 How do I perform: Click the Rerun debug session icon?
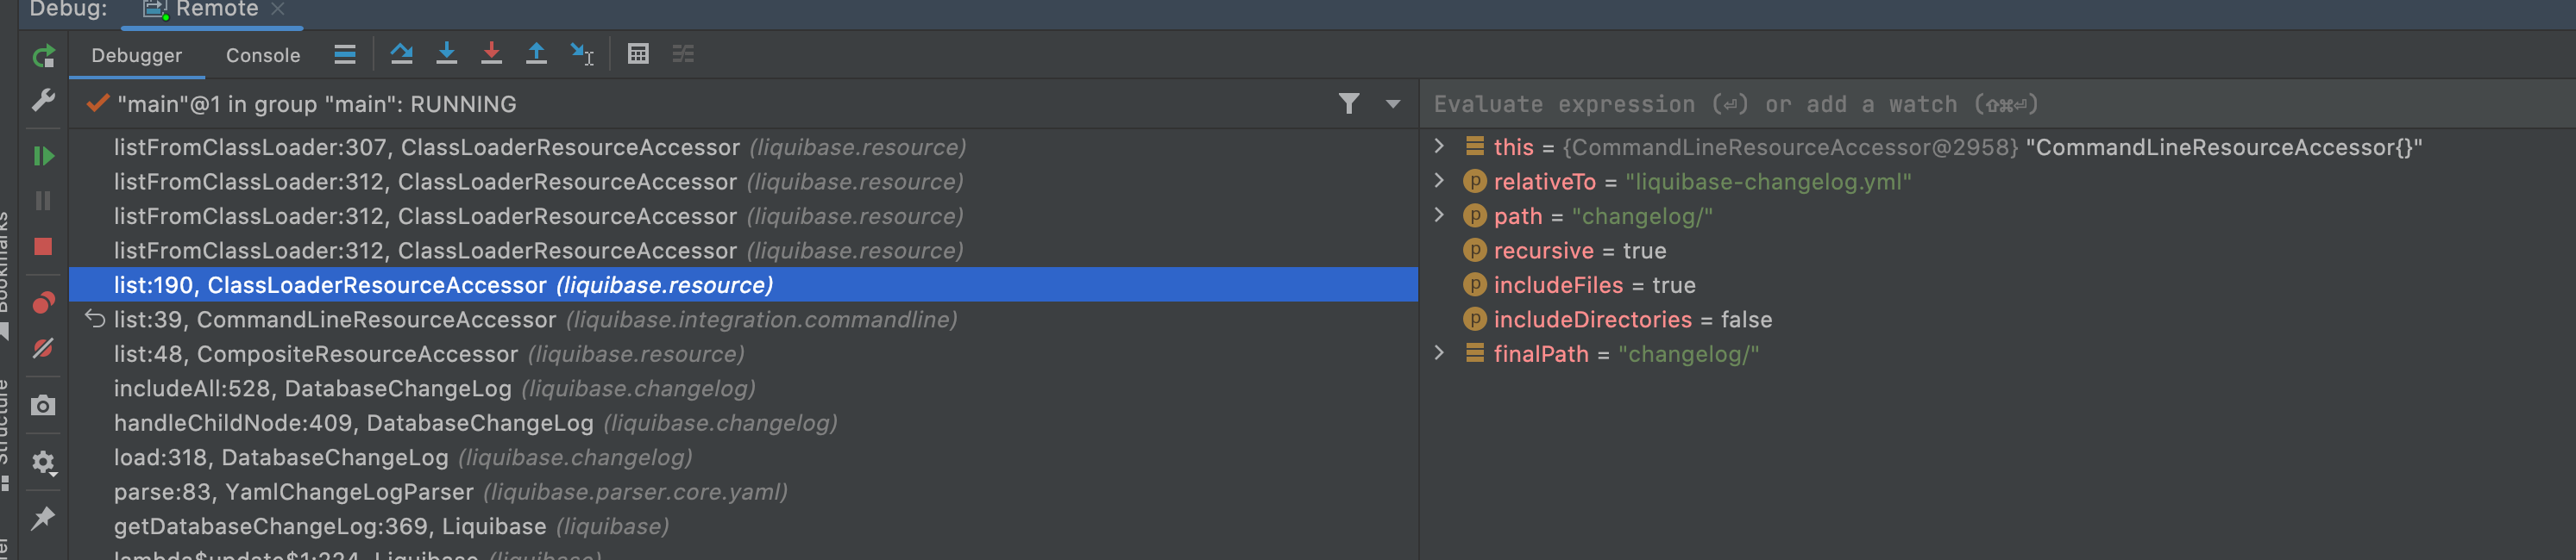point(42,56)
